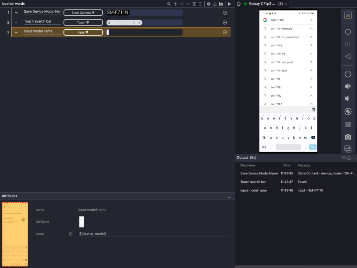The image size is (357, 268).
Task: Run the scenario with the play button
Action: point(229,4)
